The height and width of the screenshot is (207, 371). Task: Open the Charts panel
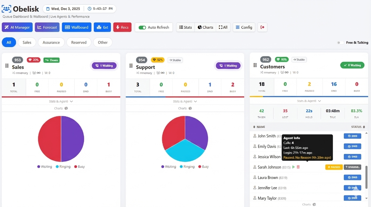[205, 27]
